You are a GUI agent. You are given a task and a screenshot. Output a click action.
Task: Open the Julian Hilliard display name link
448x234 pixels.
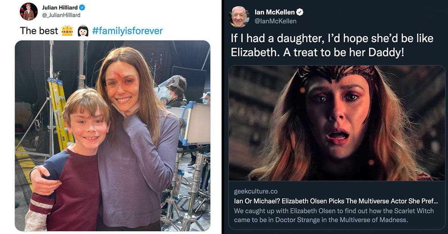59,7
